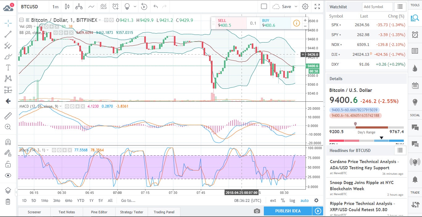
Task: Take a chart snapshot with camera icon
Action: coord(257,211)
